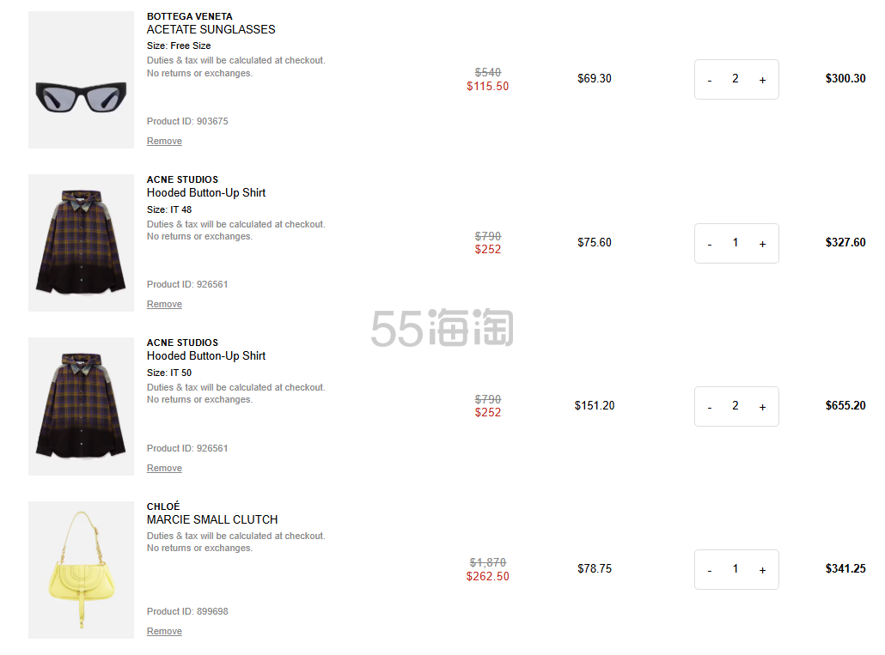Decrease quantity of IT 48 Hooded Shirt
Image resolution: width=885 pixels, height=655 pixels.
point(710,244)
